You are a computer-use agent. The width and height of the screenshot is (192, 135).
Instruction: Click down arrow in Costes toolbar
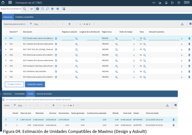(53, 105)
